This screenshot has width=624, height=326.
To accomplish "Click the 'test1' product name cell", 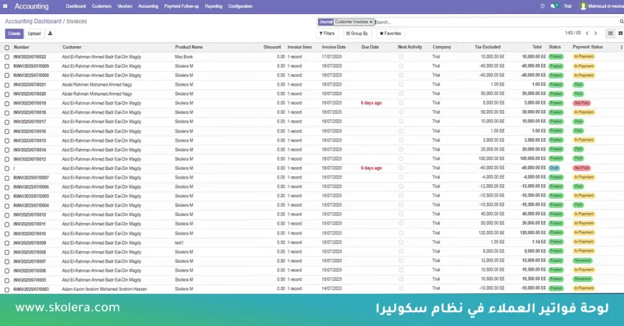I will [179, 242].
